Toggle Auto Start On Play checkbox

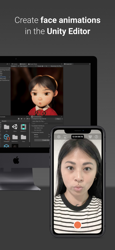point(45,121)
